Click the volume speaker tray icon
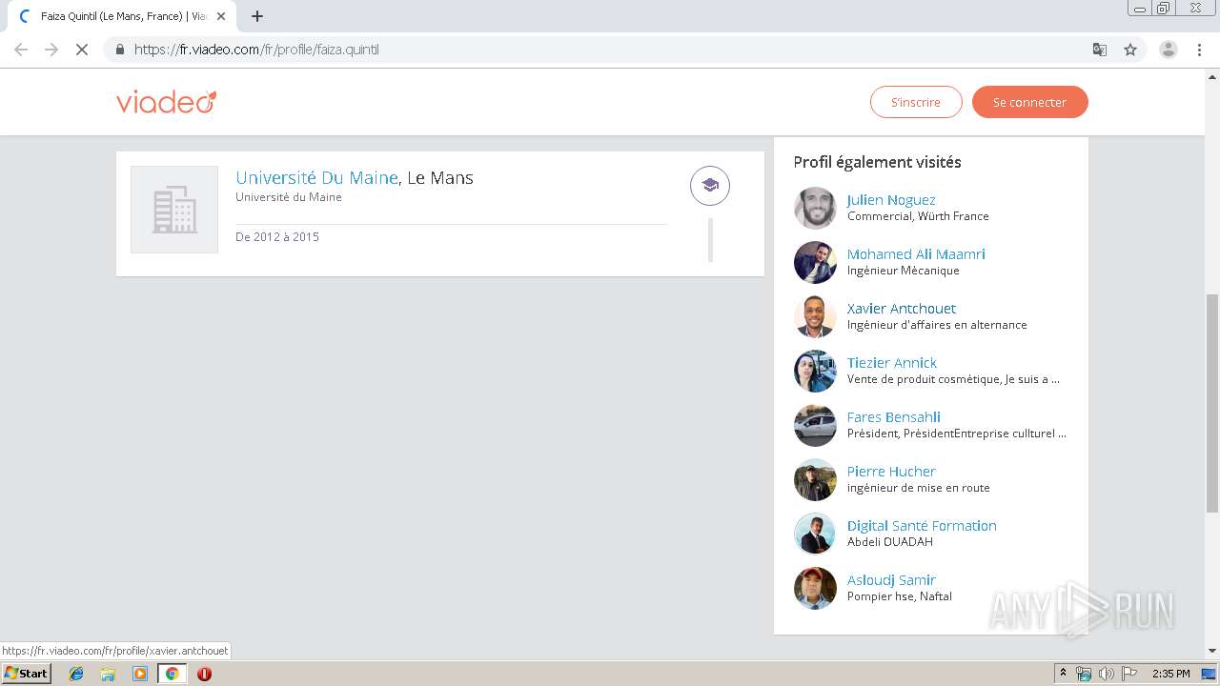Viewport: 1220px width, 686px height. point(1107,674)
